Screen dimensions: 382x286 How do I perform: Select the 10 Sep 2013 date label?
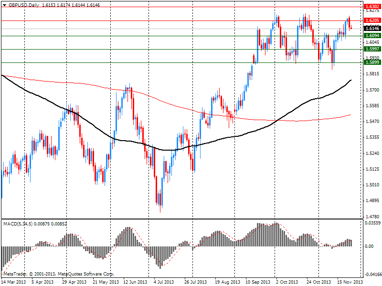(258, 282)
